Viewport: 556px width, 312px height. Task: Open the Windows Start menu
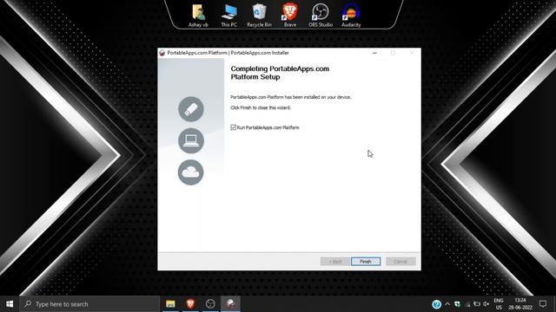(x=10, y=304)
